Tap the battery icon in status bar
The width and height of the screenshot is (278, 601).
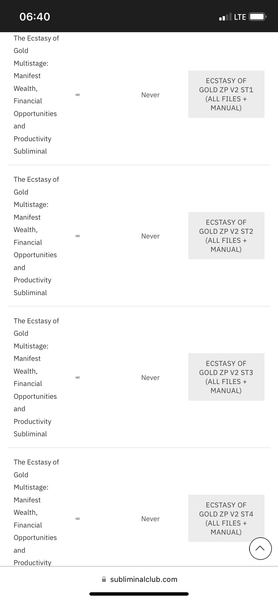coord(258,17)
